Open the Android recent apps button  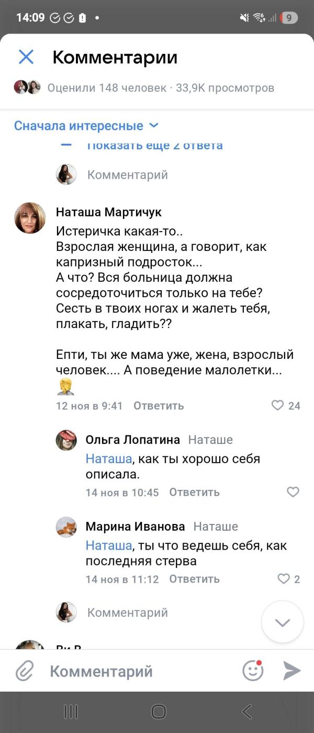pyautogui.click(x=71, y=712)
